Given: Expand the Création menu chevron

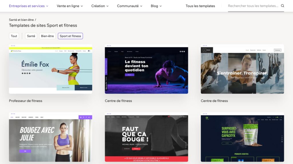Looking at the screenshot, I should point(108,6).
